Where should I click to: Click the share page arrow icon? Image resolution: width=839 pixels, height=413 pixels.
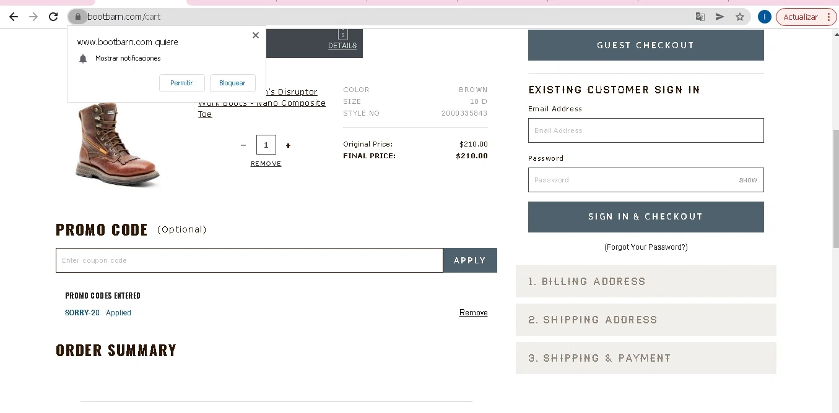[x=719, y=17]
